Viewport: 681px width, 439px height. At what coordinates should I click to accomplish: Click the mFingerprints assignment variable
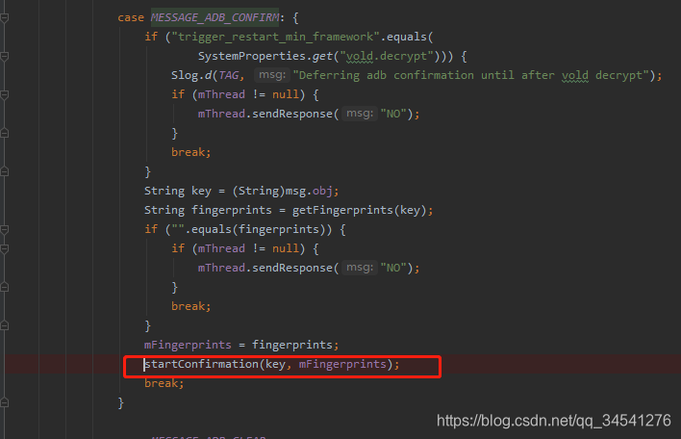188,345
